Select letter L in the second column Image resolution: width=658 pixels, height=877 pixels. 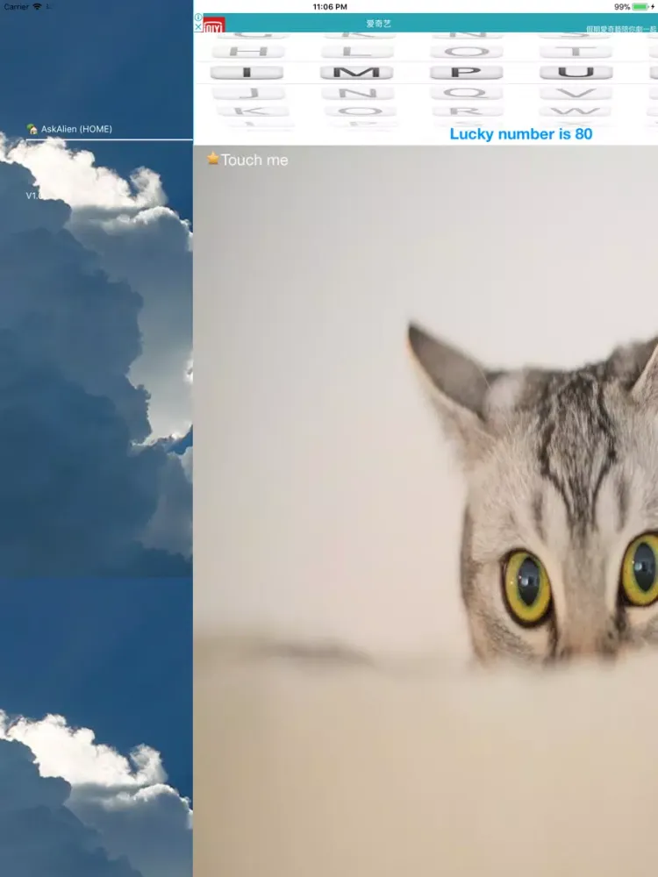tap(357, 52)
